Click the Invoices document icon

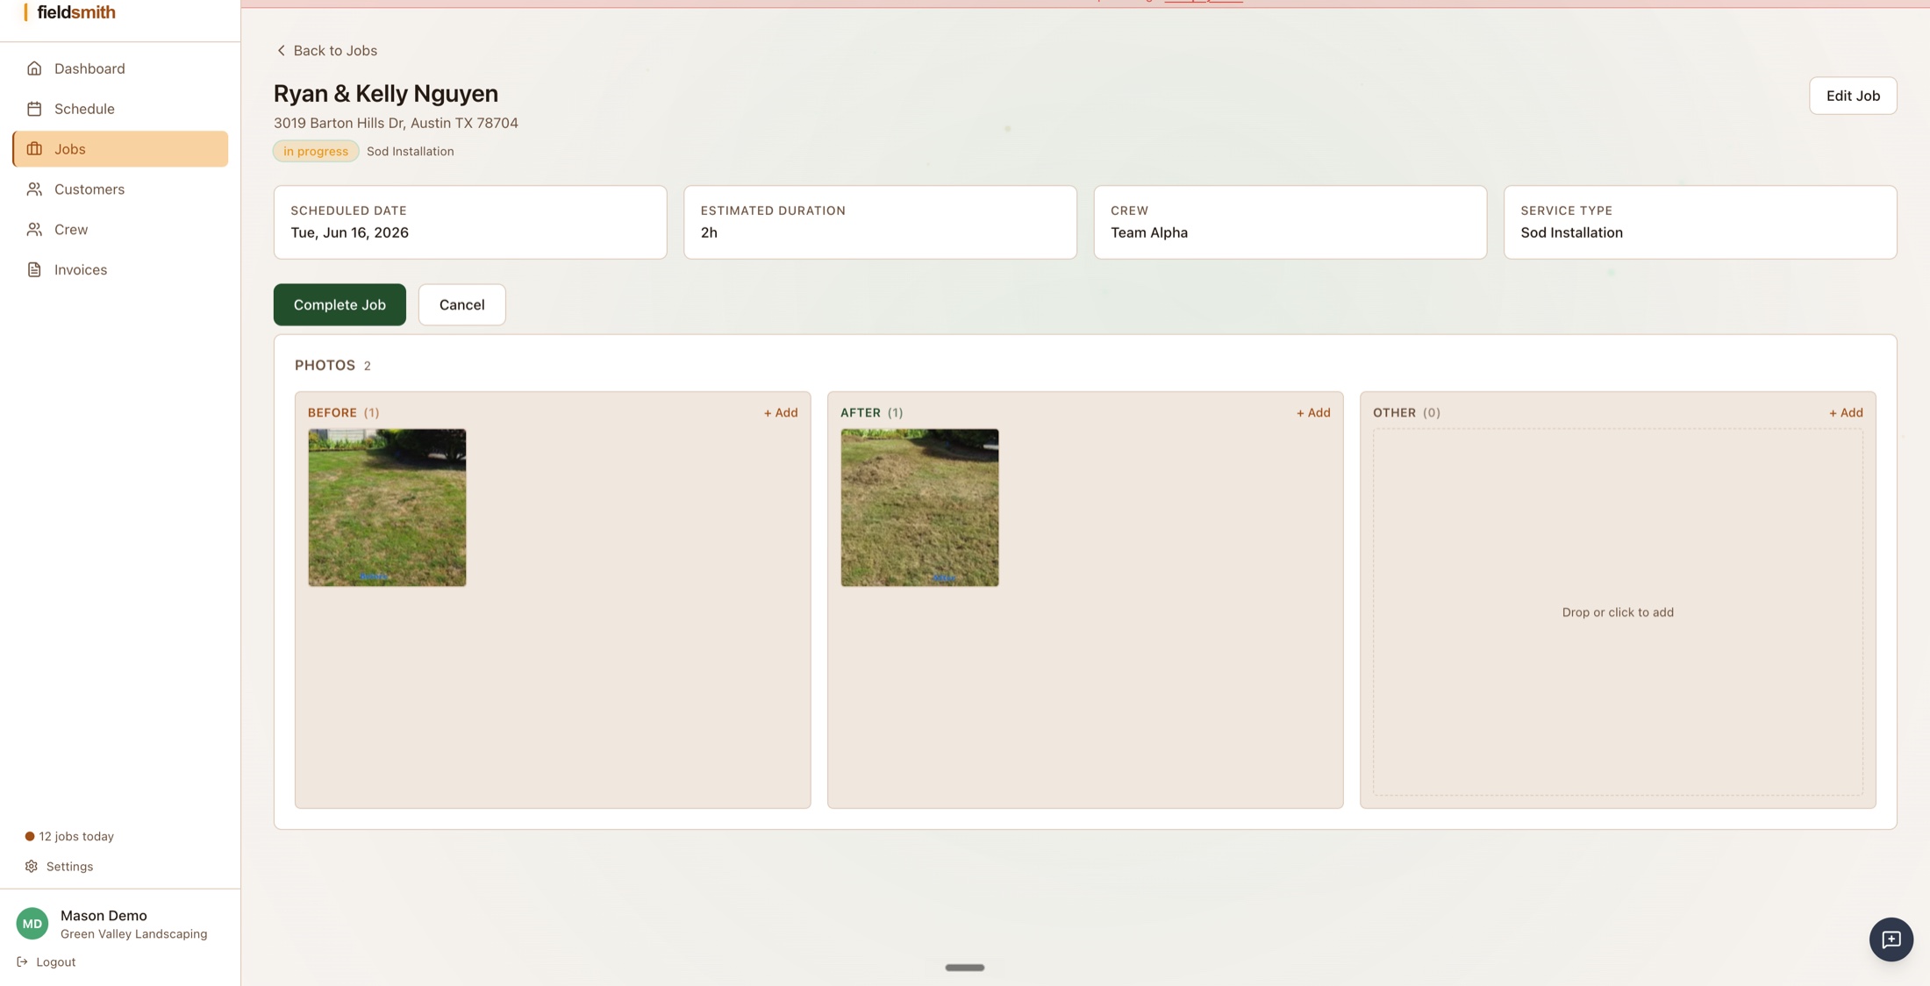34,270
